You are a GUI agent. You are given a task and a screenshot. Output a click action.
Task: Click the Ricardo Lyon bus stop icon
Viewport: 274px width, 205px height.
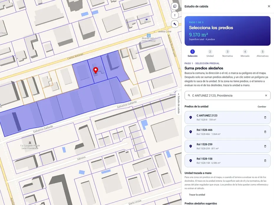pos(148,35)
